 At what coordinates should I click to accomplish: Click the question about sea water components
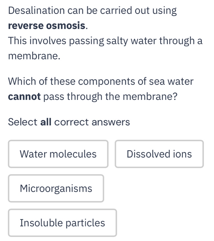click(100, 89)
